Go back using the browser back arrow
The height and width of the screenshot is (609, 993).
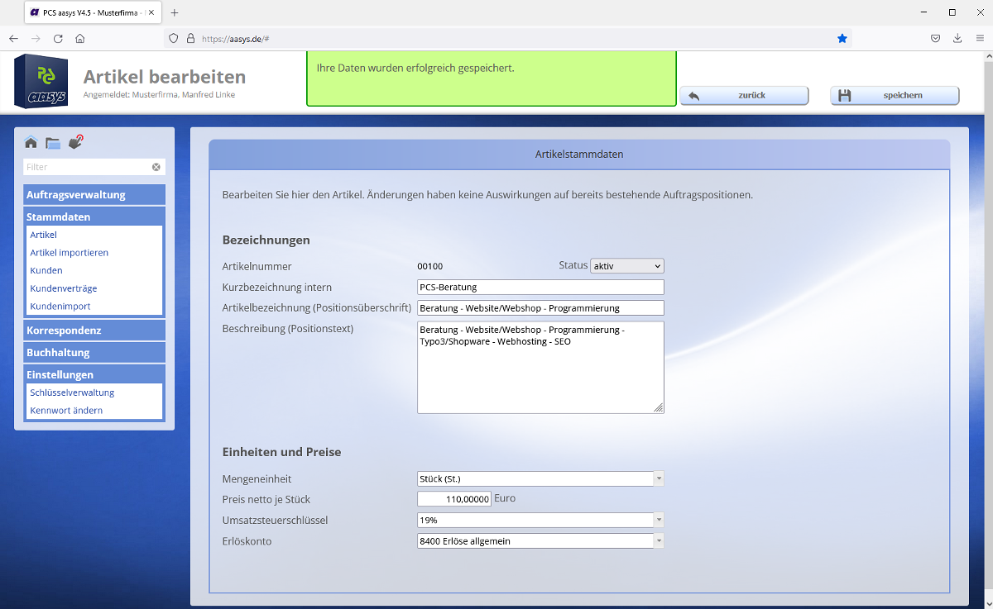tap(13, 38)
